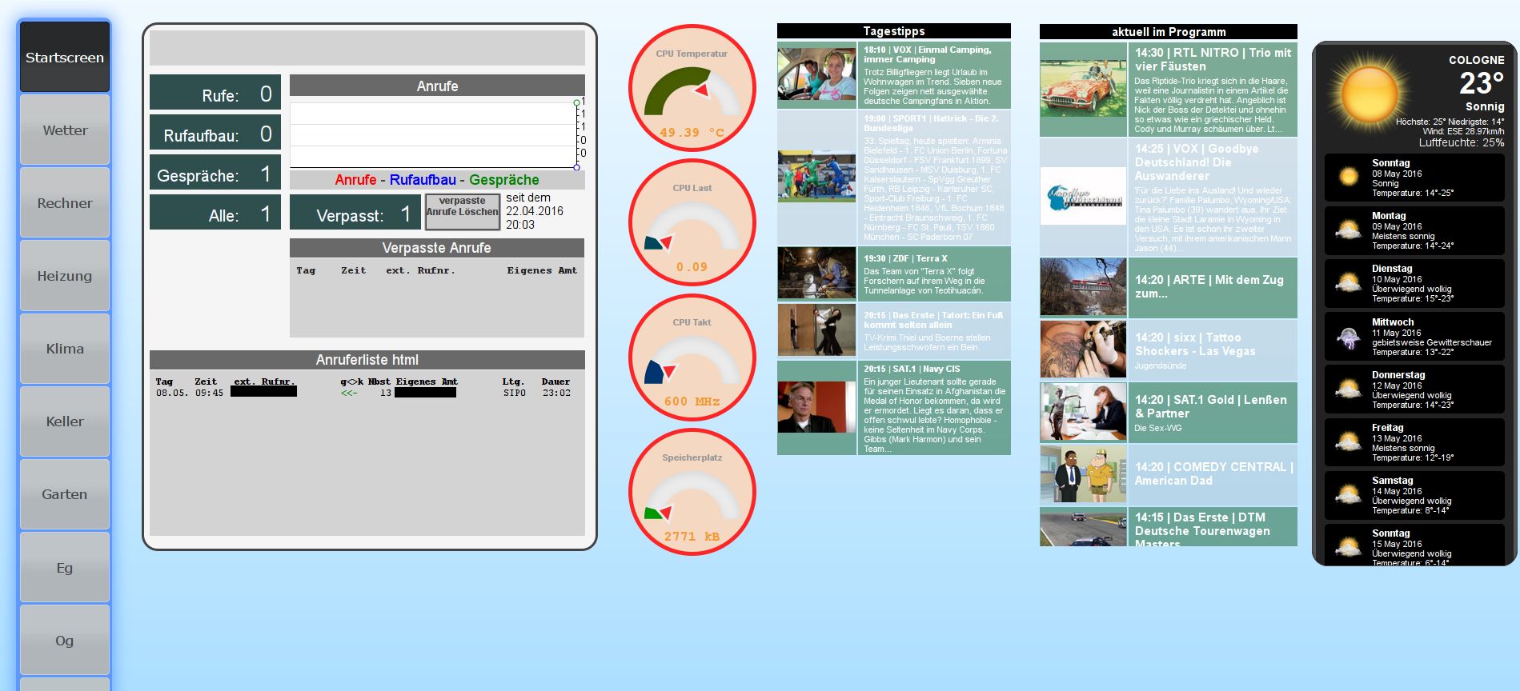Click the Rufe: 0 counter
This screenshot has height=691, width=1520.
215,92
